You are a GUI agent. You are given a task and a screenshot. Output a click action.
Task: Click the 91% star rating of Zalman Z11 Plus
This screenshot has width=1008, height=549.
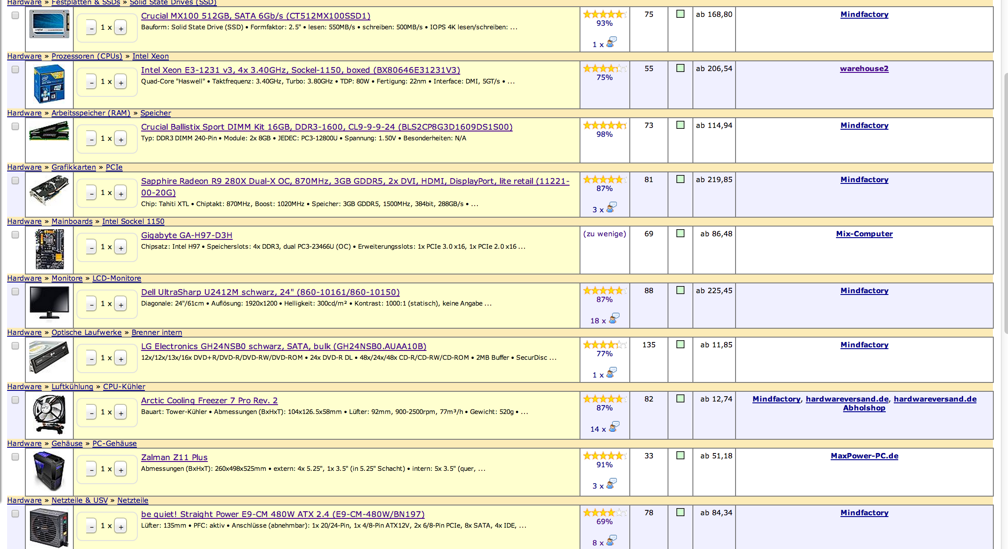tap(605, 456)
